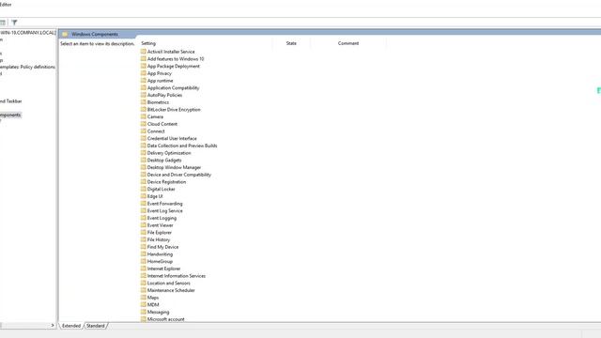
Task: Open Data Collection and Preview Builds folder
Action: click(x=179, y=146)
